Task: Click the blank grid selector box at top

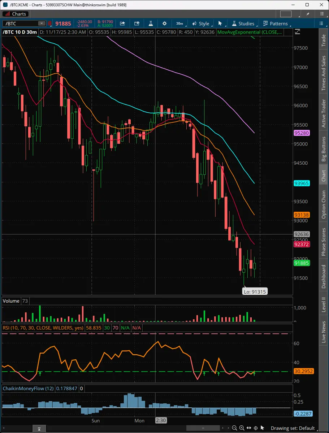Action: click(286, 14)
